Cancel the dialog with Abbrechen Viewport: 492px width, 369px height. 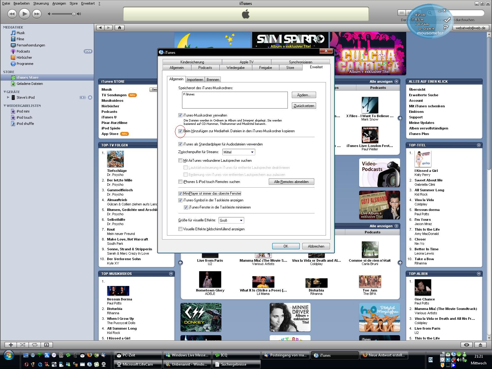316,246
